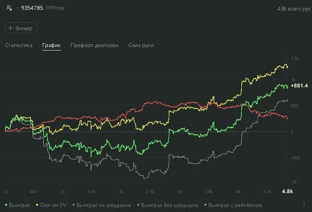Click the player ID 9354785
The width and height of the screenshot is (312, 212).
[x=32, y=8]
